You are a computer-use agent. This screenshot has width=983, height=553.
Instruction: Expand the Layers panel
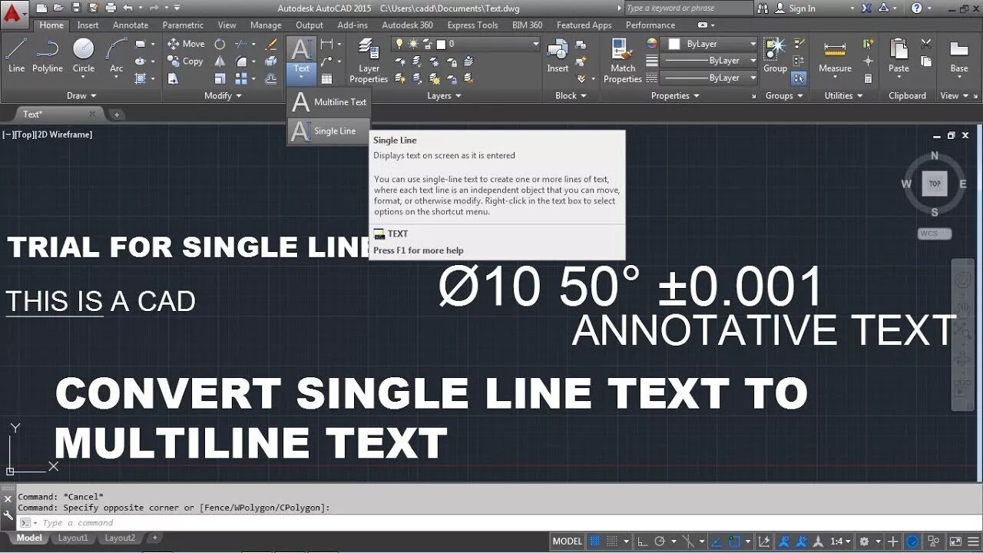444,96
